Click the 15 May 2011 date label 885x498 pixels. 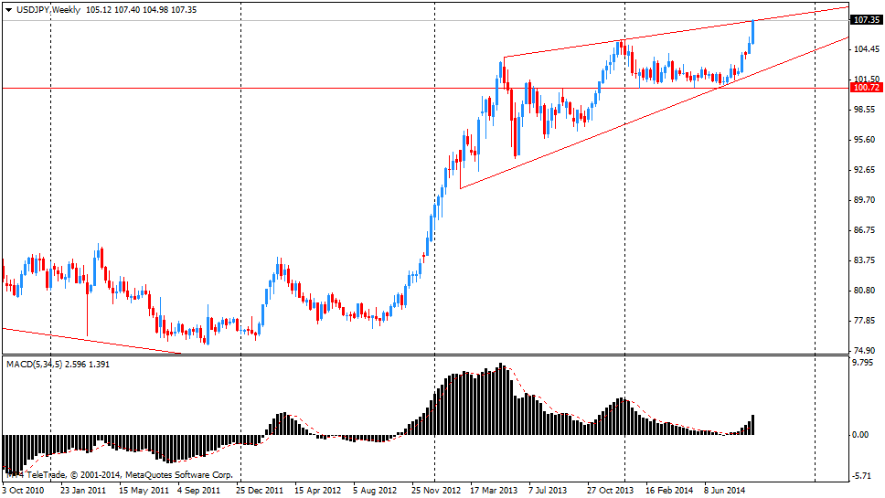144,490
